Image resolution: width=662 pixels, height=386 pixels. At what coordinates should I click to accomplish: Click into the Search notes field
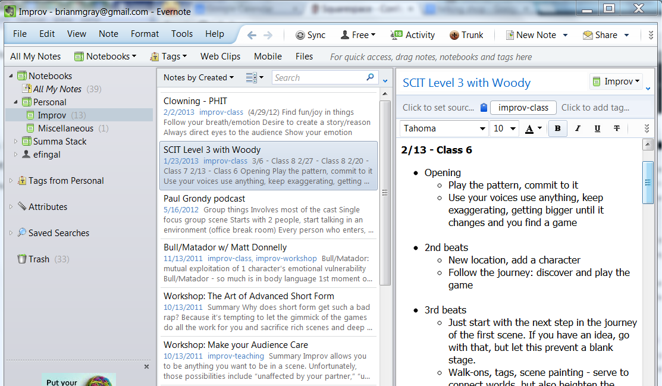click(x=319, y=78)
